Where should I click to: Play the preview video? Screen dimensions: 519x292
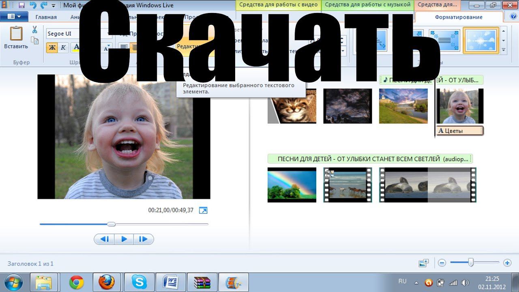124,239
